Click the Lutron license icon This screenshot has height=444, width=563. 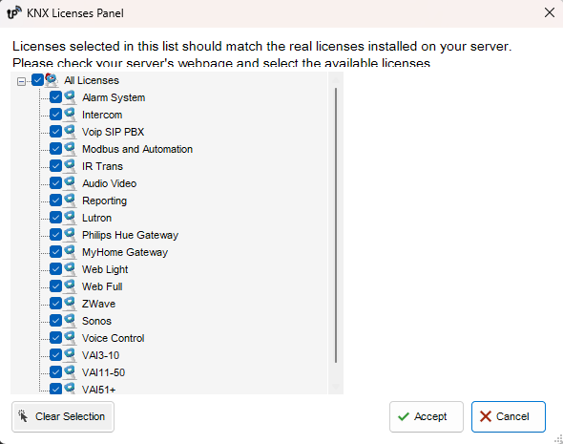click(70, 218)
